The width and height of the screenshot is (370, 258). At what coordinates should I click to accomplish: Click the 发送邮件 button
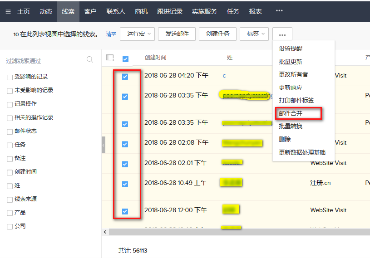pyautogui.click(x=177, y=34)
